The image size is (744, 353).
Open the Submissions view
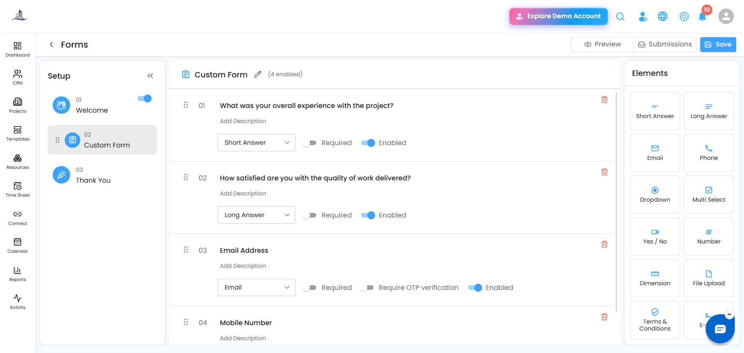coord(665,45)
